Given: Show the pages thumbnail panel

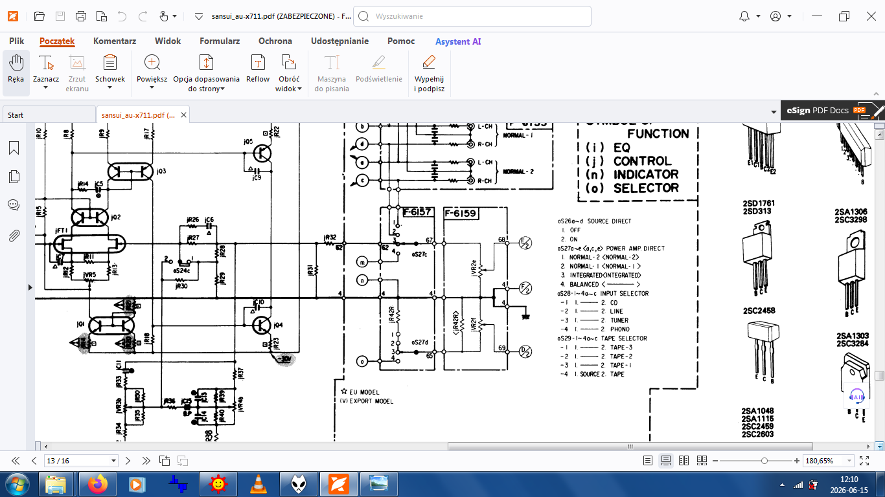Looking at the screenshot, I should (x=14, y=177).
